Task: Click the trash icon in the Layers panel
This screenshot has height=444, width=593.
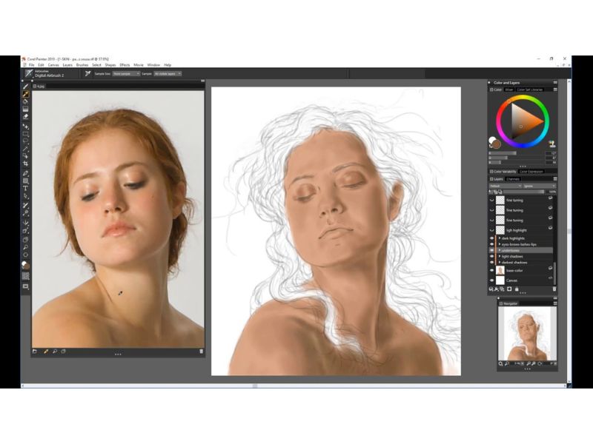Action: point(554,288)
